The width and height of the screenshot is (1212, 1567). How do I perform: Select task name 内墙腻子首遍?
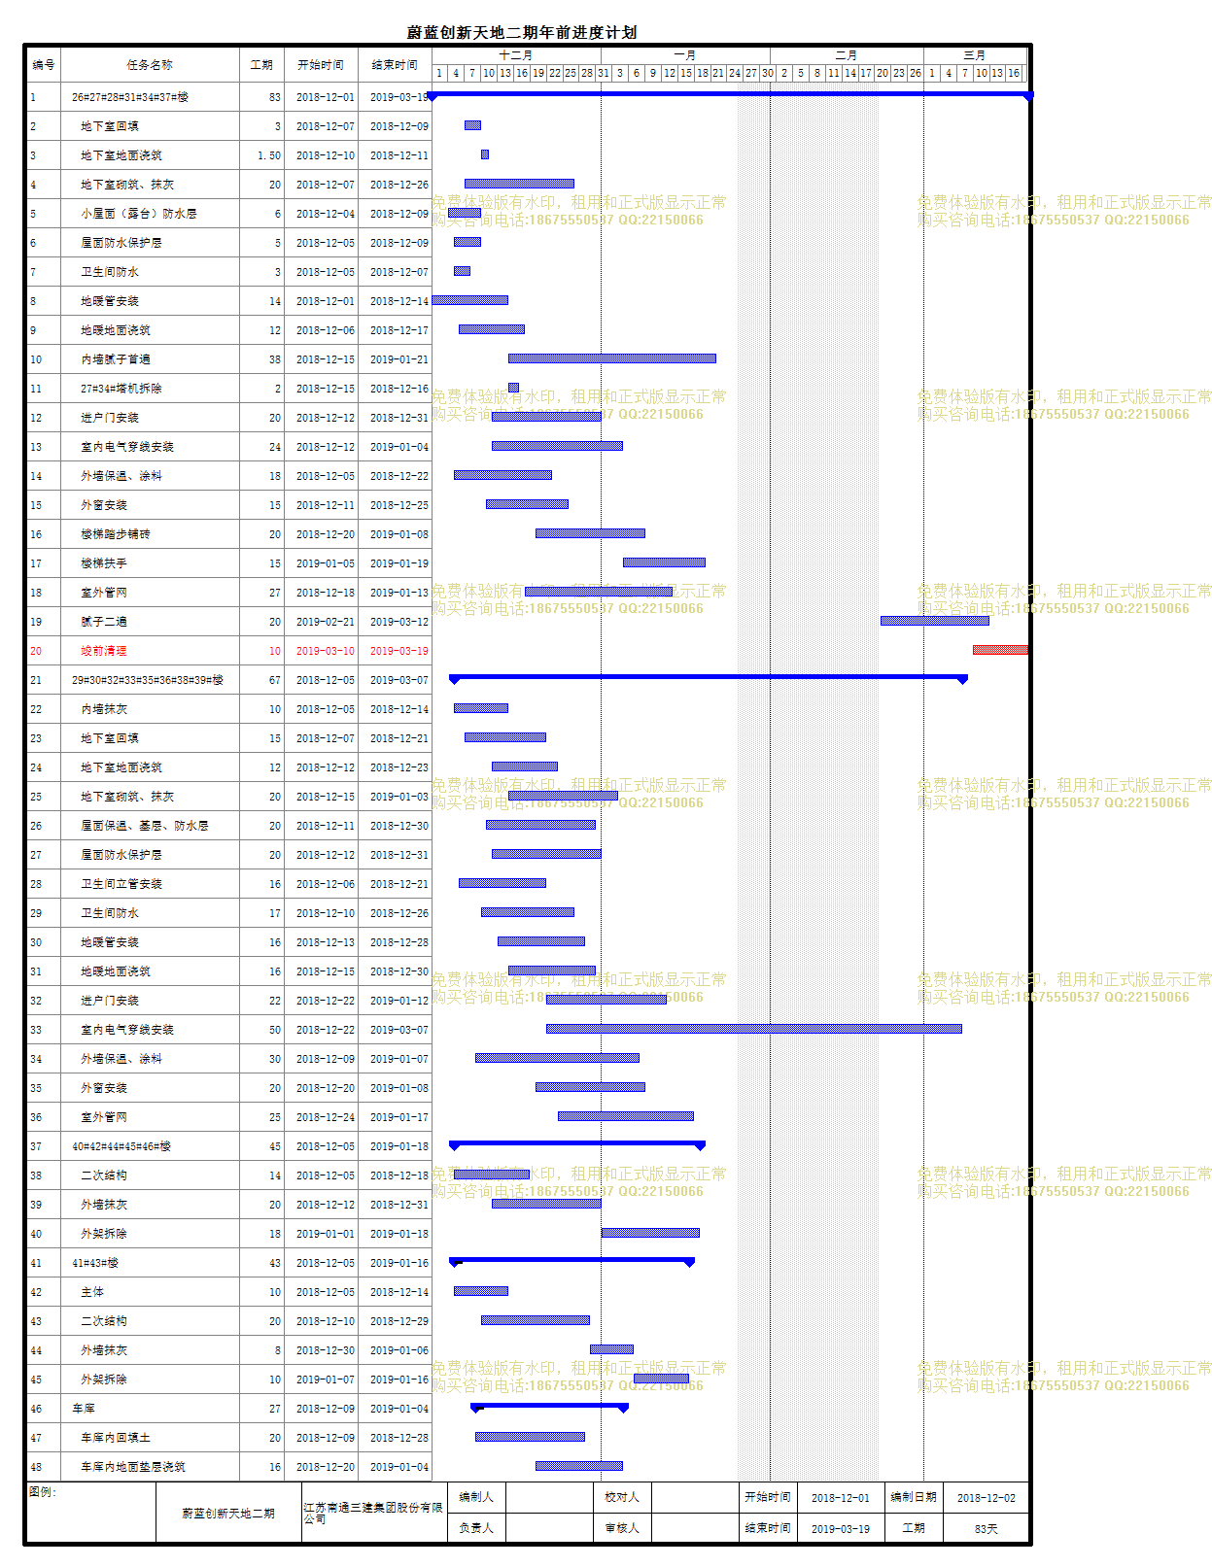click(116, 359)
